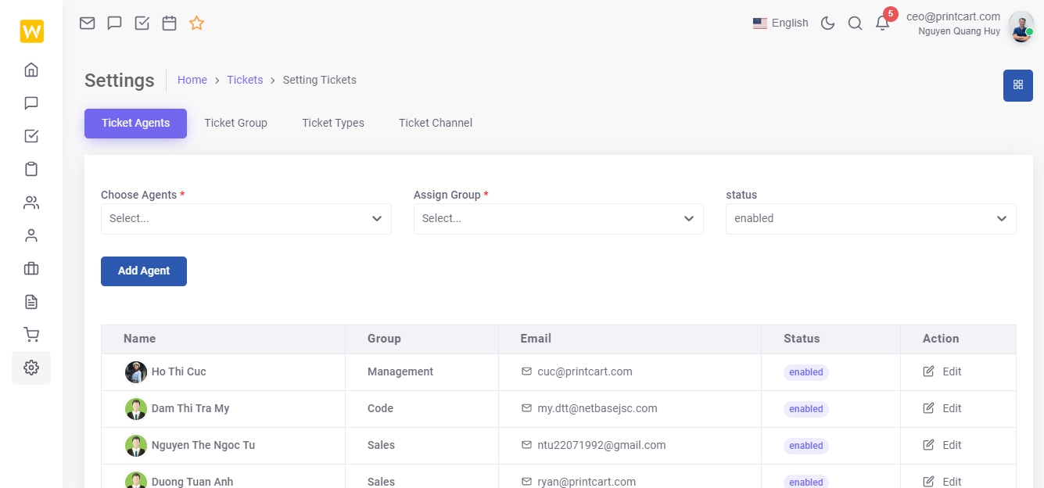
Task: Switch to Ticket Agents tab
Action: click(135, 123)
